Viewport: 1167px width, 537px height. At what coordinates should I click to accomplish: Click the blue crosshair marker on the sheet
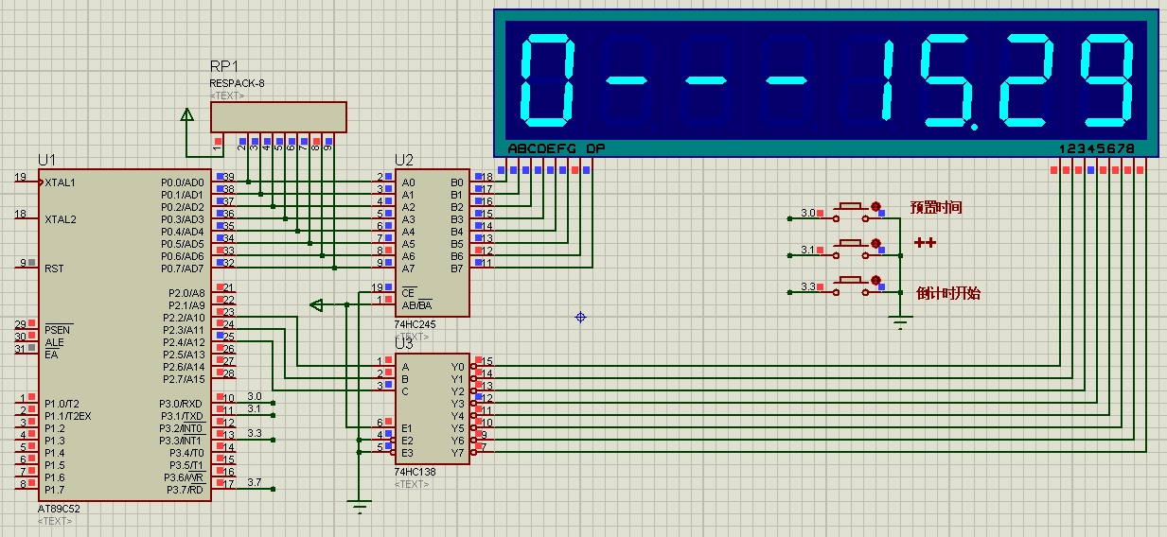(x=580, y=317)
